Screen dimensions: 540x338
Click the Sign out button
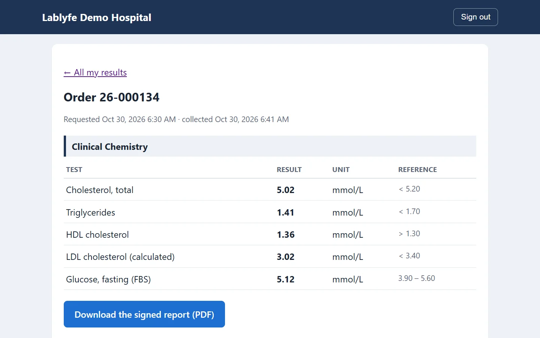coord(475,17)
